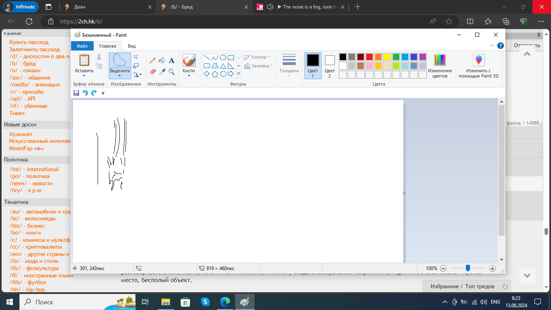Switch to the /b/ - Бред browser tab
The image size is (551, 310).
click(205, 7)
